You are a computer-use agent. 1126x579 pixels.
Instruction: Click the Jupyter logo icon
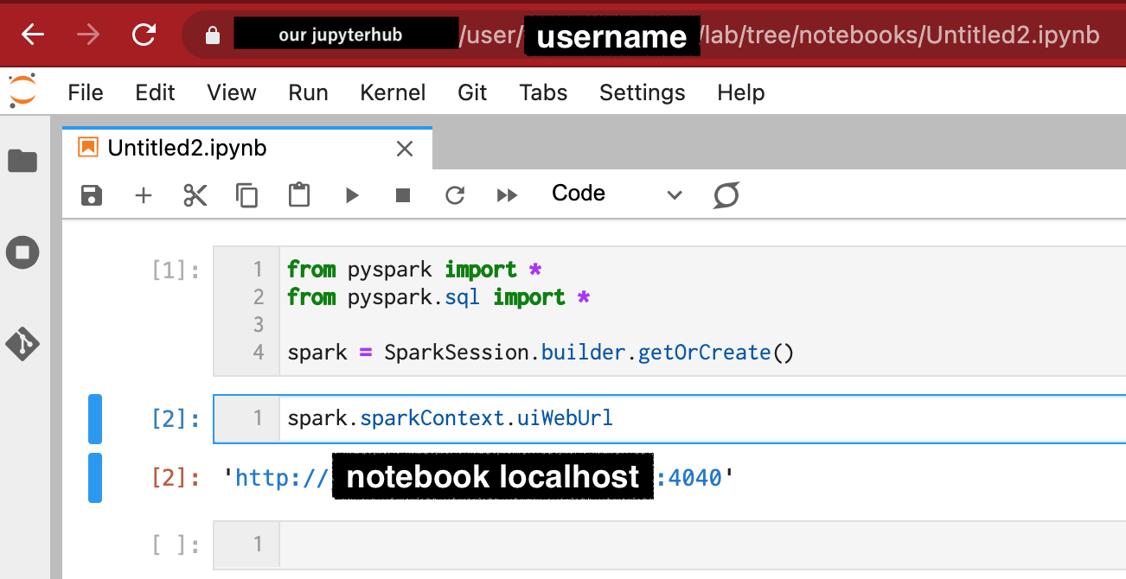[22, 91]
